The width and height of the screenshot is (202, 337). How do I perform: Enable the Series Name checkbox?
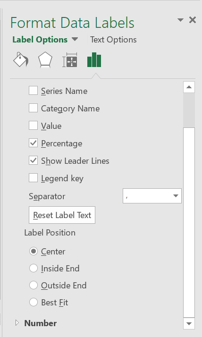(34, 91)
